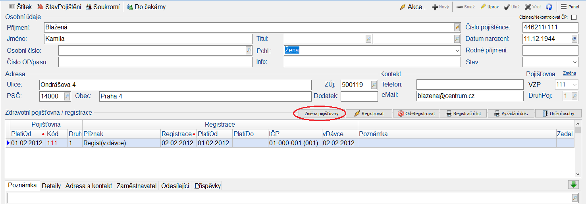Image resolution: width=586 pixels, height=204 pixels.
Task: Expand the Stav dropdown
Action: (x=575, y=62)
